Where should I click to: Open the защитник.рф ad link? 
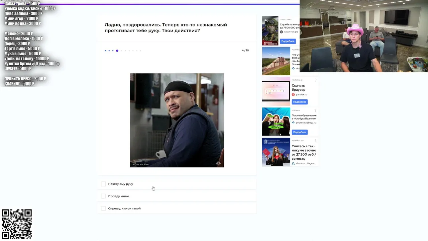point(291,32)
